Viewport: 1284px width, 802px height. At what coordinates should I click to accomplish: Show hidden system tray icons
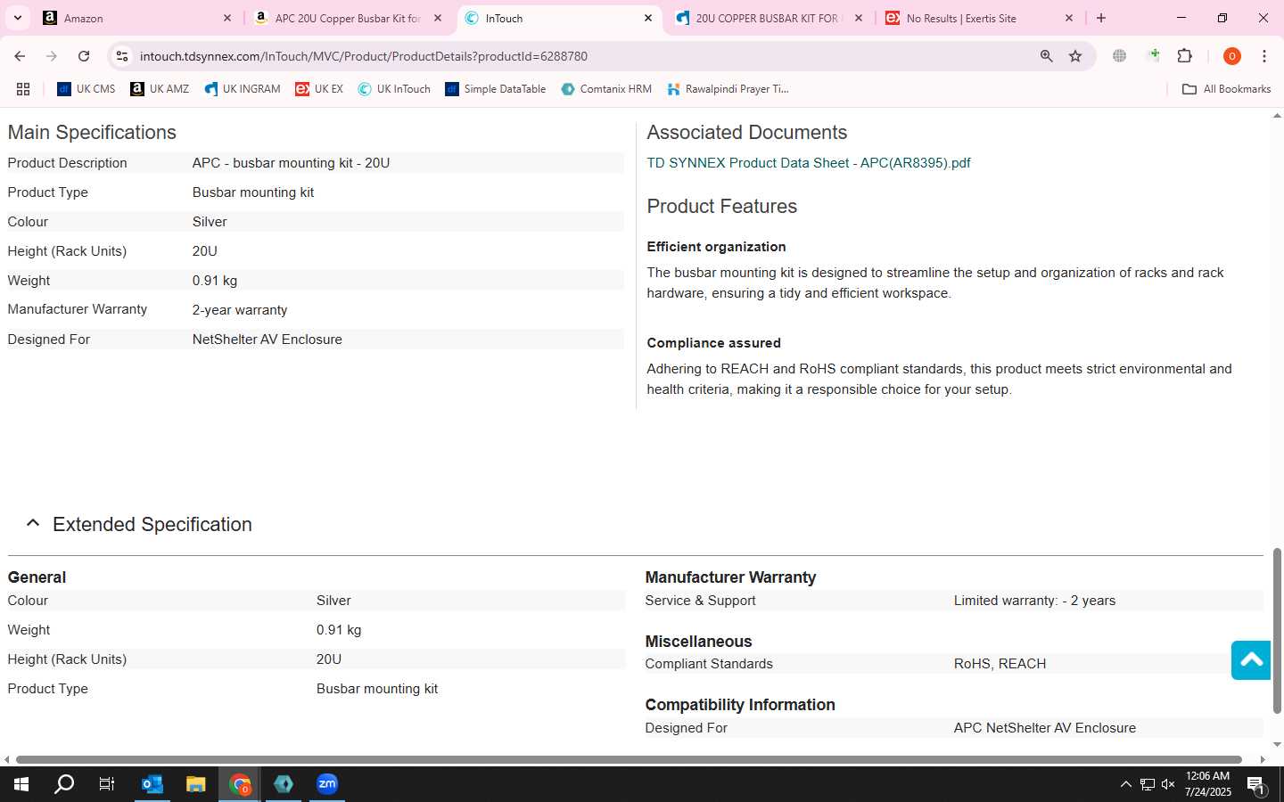click(1125, 784)
